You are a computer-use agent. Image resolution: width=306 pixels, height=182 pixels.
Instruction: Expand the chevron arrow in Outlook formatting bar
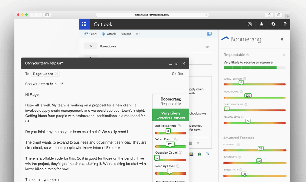198,143
